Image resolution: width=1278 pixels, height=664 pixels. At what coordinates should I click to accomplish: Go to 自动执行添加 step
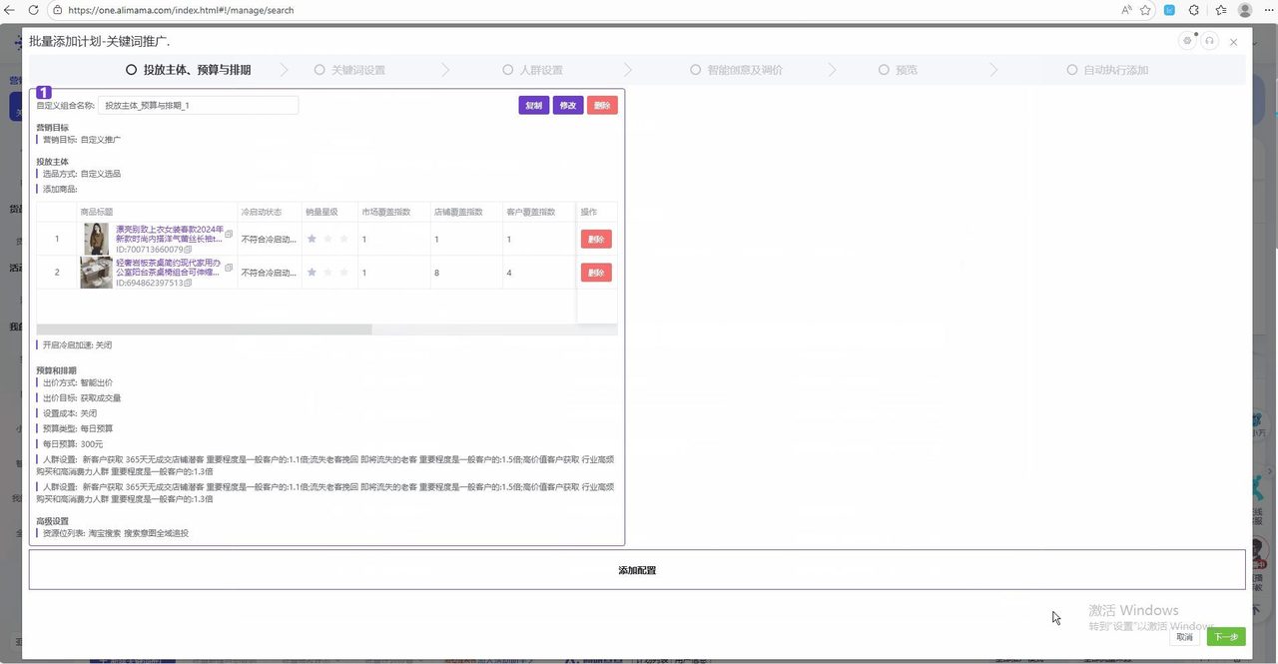pyautogui.click(x=1107, y=71)
